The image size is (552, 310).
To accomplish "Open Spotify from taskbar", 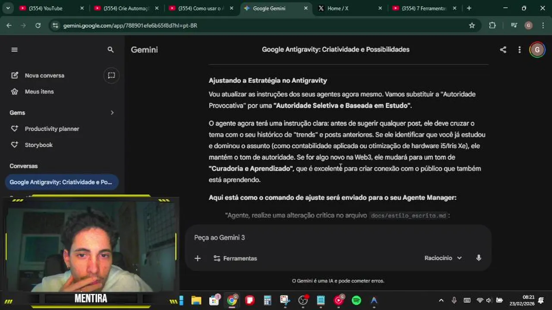I will click(x=356, y=301).
